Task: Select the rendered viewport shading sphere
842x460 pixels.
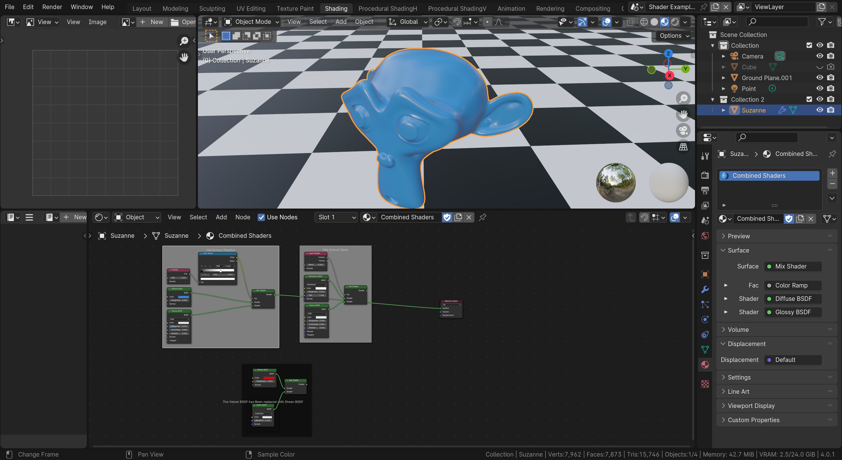Action: click(675, 22)
